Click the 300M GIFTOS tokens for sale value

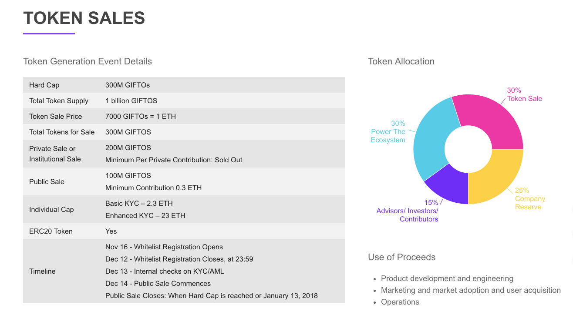(x=128, y=132)
